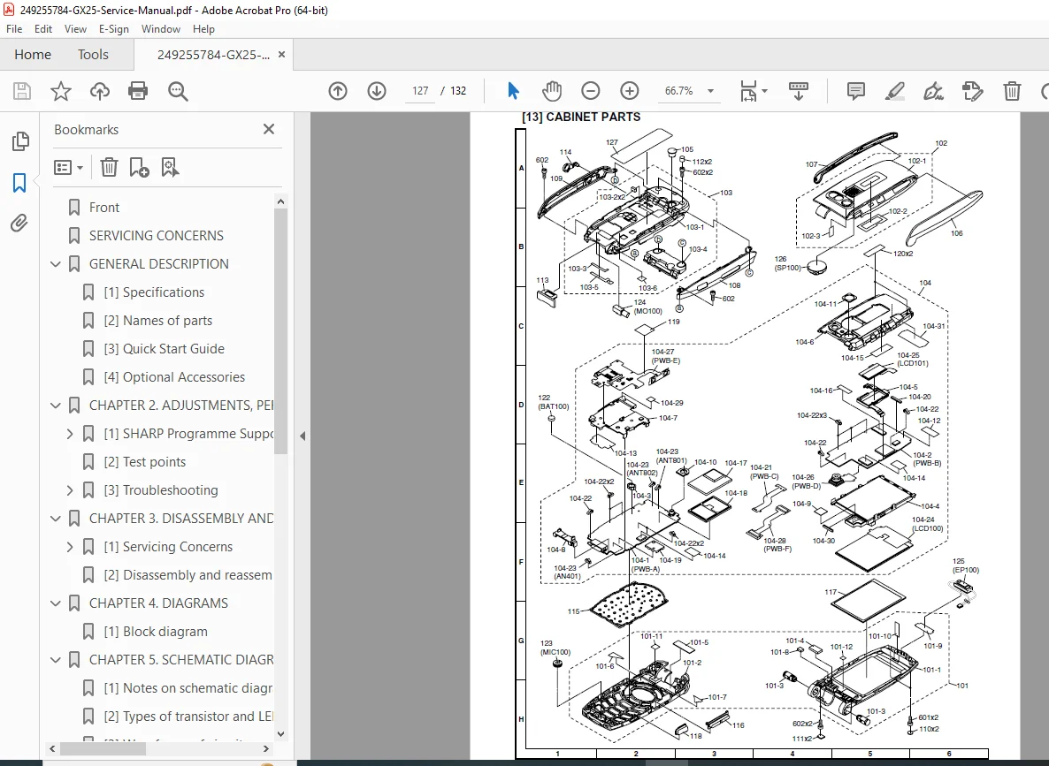The width and height of the screenshot is (1049, 766).
Task: Click the toolbar trash delete icon
Action: click(x=1012, y=91)
